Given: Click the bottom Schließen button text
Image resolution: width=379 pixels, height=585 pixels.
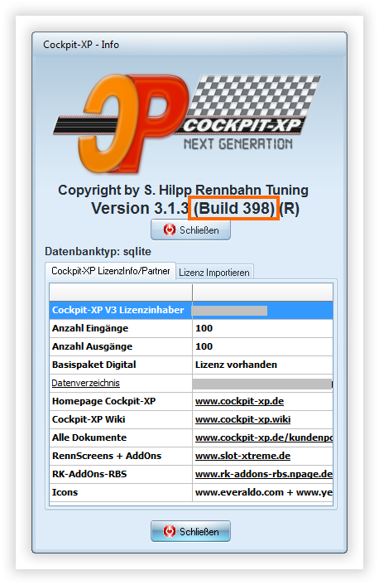Looking at the screenshot, I should coord(199,531).
